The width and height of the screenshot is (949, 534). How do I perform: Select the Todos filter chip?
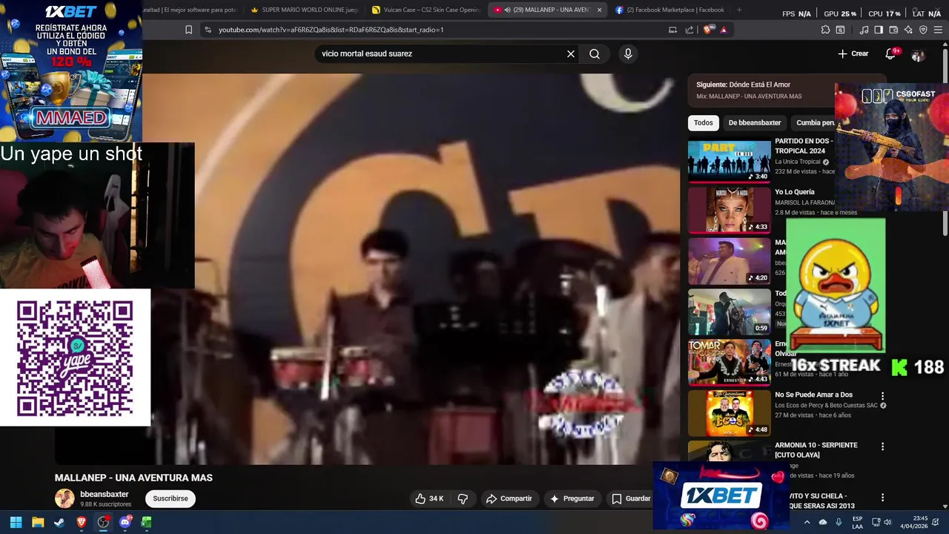[x=704, y=122]
